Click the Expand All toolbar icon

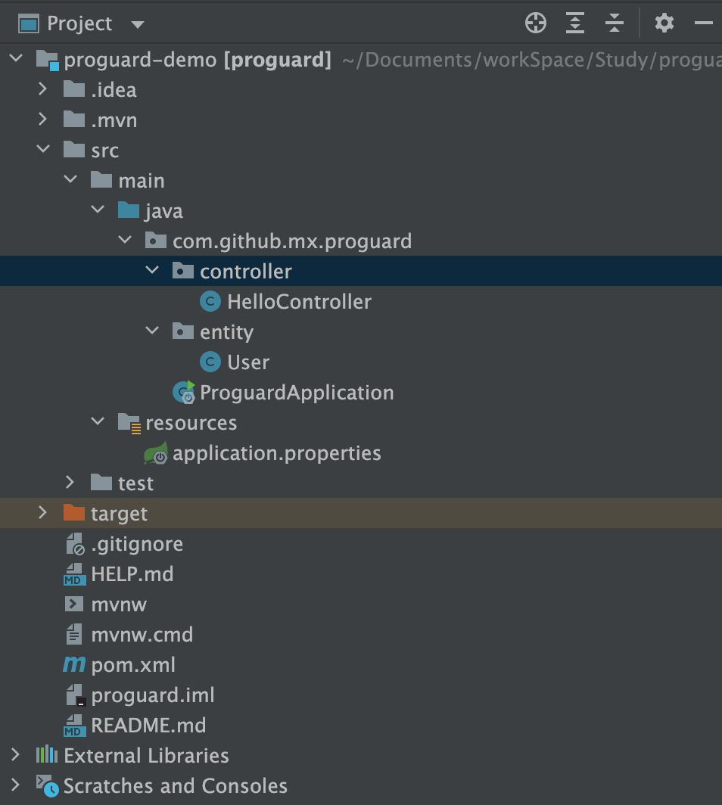coord(574,23)
